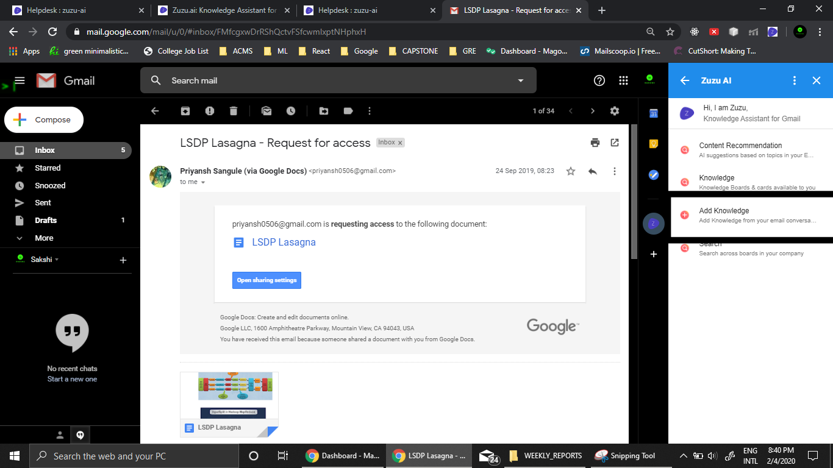
Task: Open the College Job List bookmark
Action: (x=176, y=51)
